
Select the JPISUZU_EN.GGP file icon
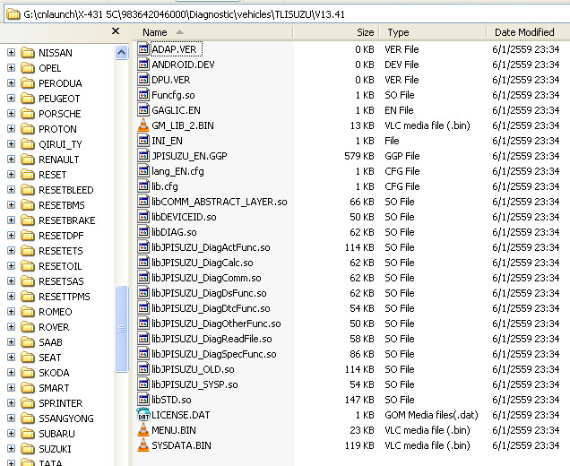point(143,156)
